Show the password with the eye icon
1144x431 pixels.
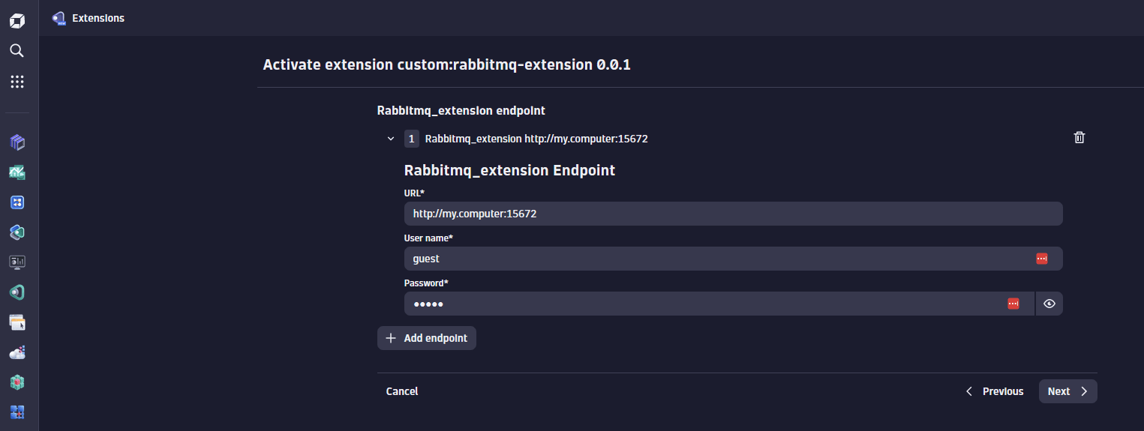point(1049,304)
